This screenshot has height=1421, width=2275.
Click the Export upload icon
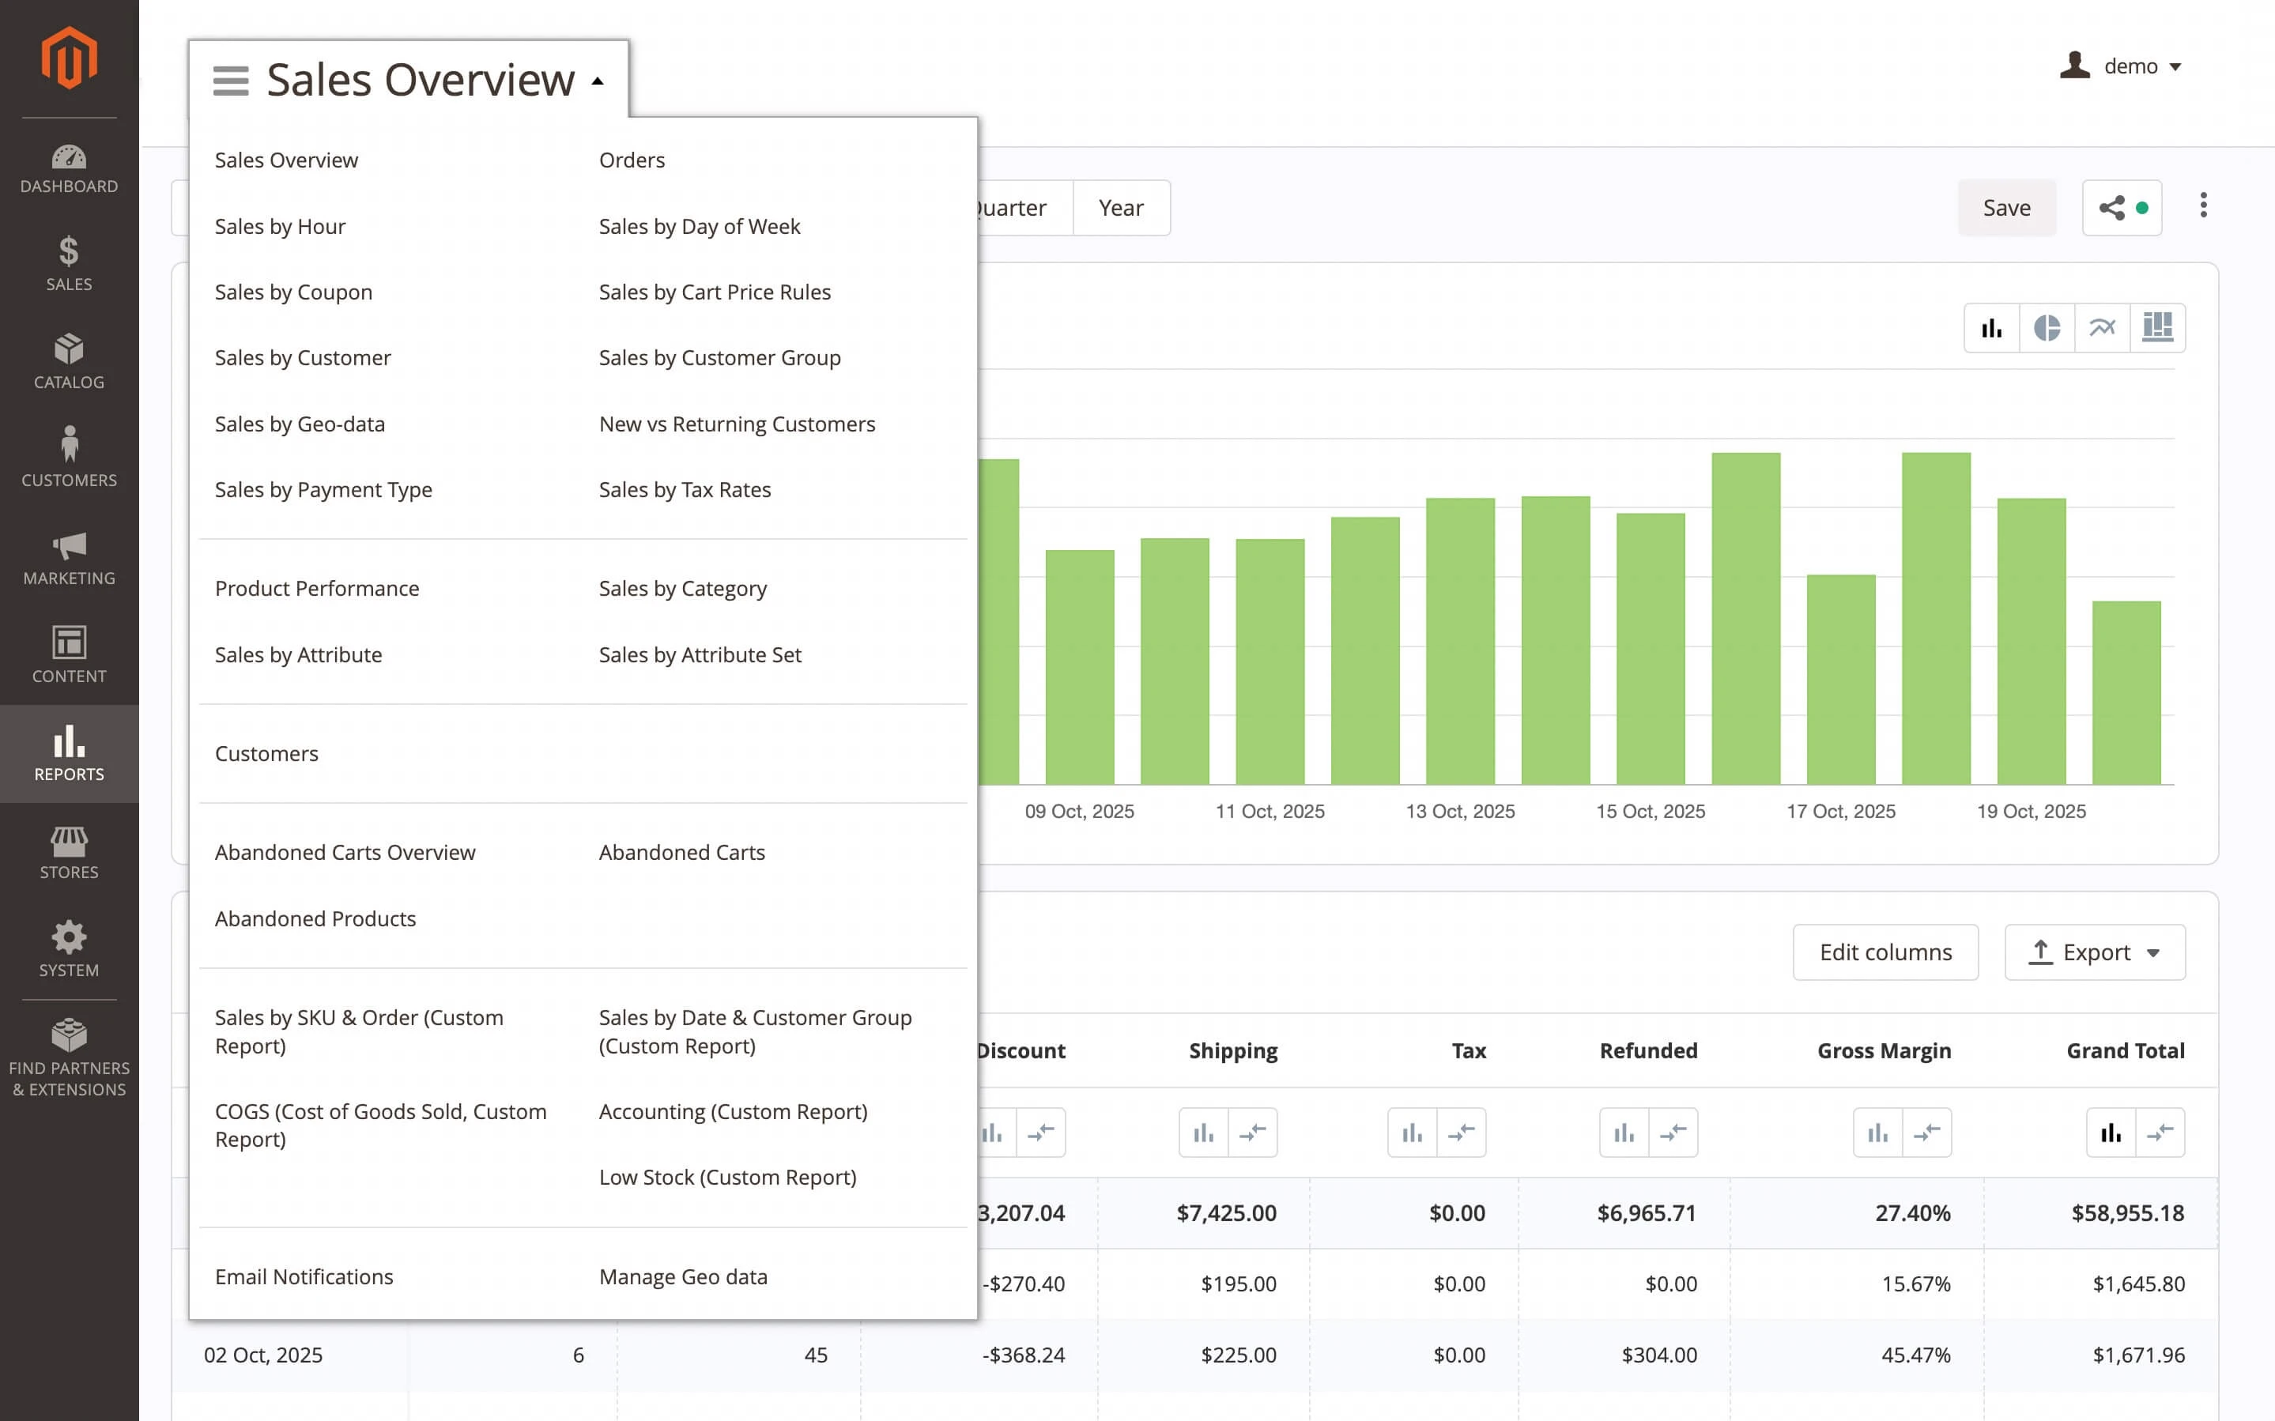[x=2040, y=952]
